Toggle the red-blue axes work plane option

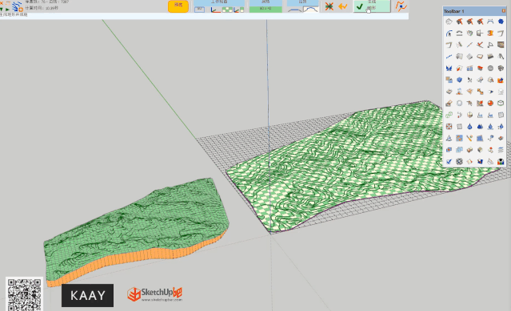coord(216,10)
